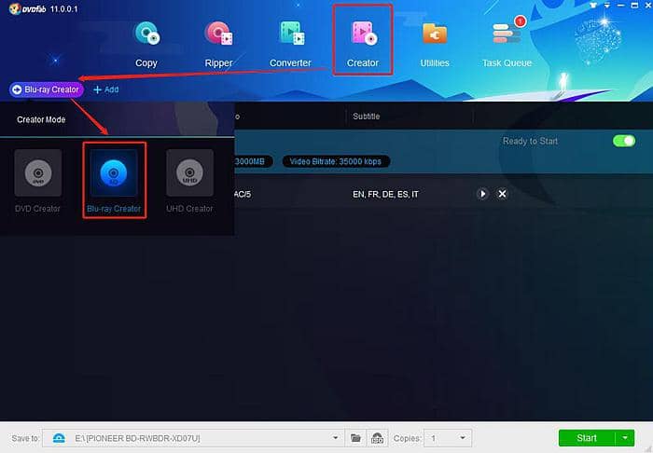Remove the title with the X icon
The width and height of the screenshot is (653, 453).
[502, 194]
